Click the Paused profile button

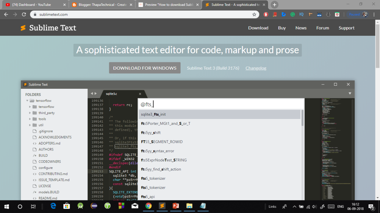tap(358, 14)
